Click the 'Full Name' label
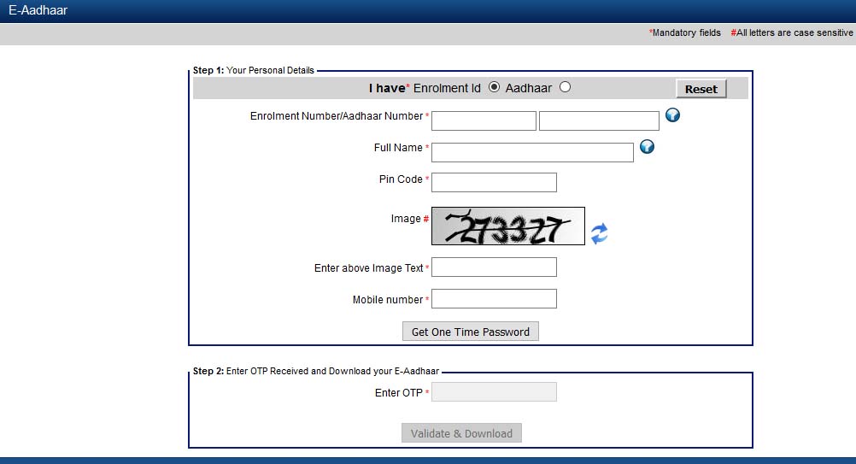Viewport: 856px width, 464px height. (398, 148)
